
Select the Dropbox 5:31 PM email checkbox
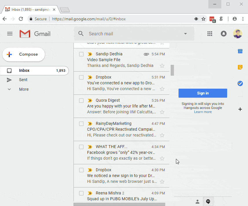click(81, 77)
